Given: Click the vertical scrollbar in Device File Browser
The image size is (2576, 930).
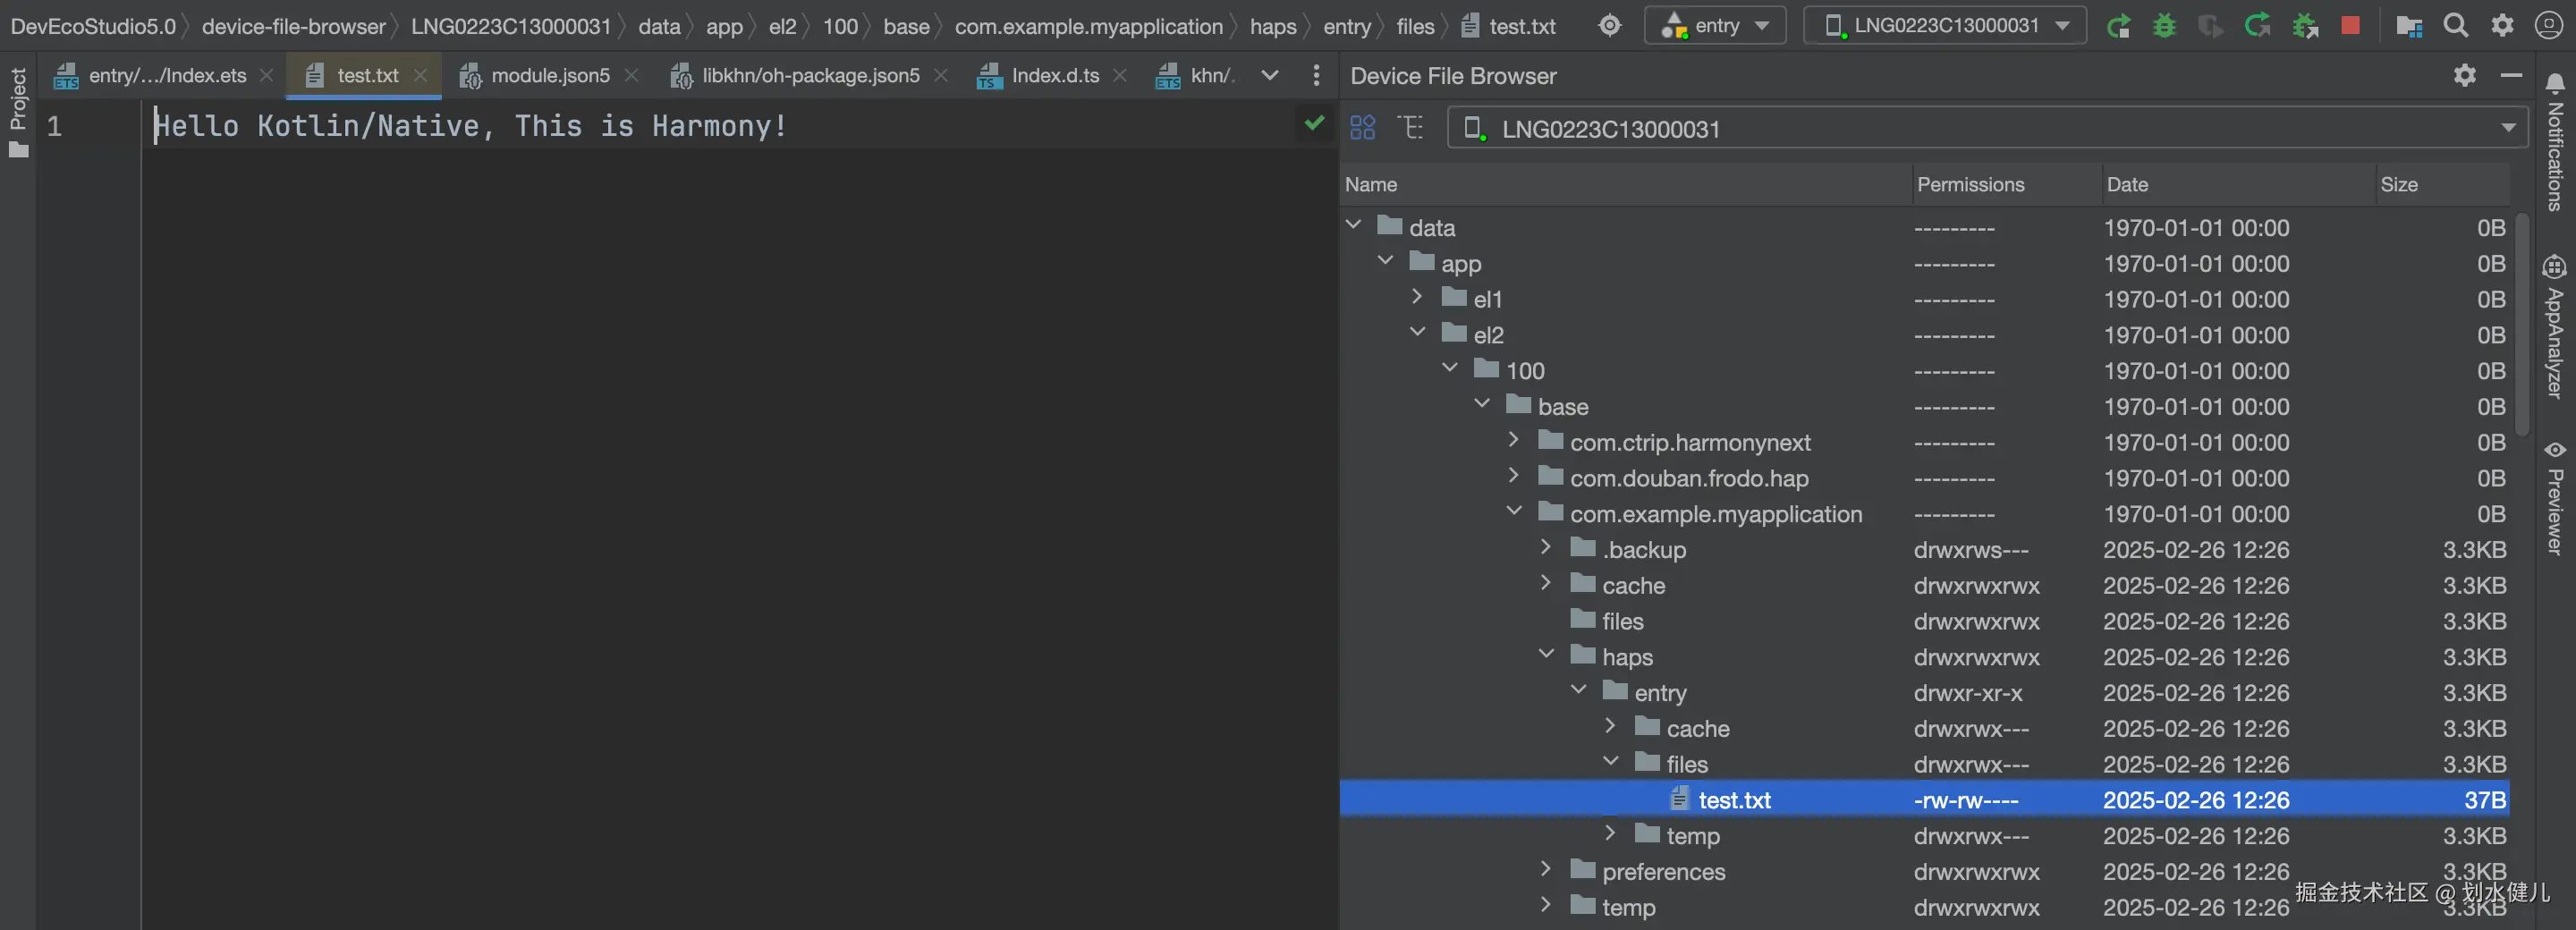Looking at the screenshot, I should [2522, 325].
